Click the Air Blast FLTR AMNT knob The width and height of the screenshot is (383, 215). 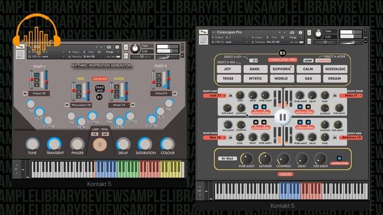[x=320, y=158]
